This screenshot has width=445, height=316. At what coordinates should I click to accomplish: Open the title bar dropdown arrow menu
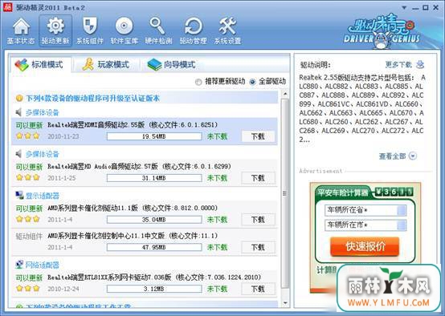404,8
